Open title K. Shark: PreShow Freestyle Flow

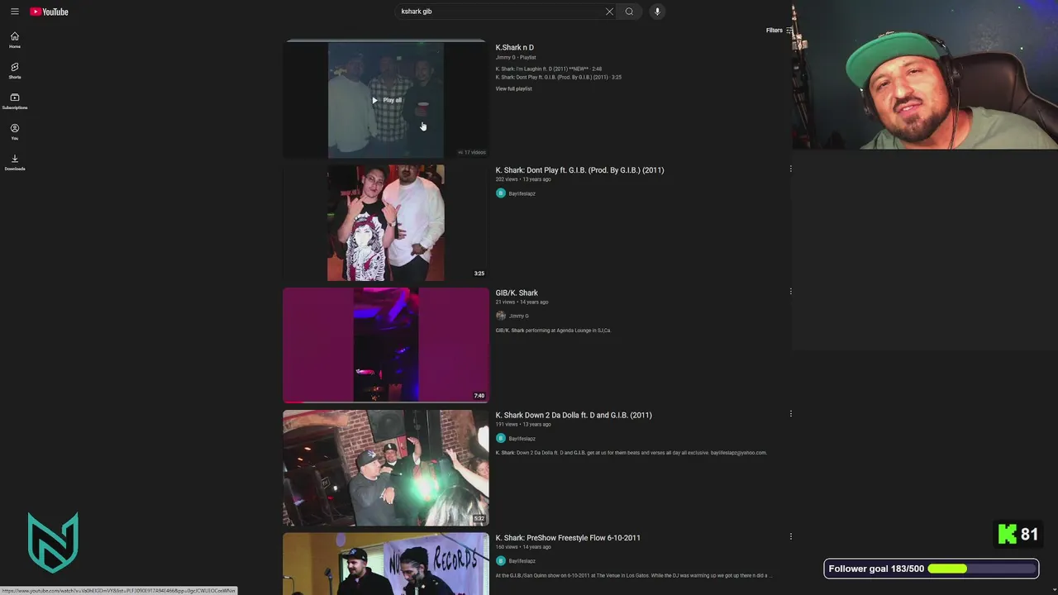(x=567, y=538)
